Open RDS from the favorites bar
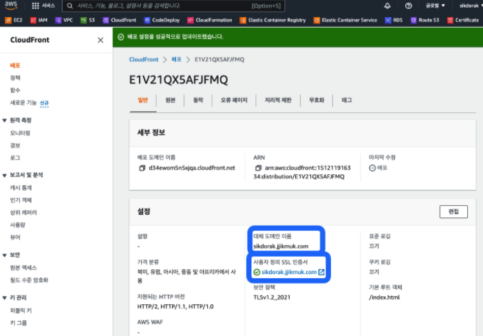Screen dimensions: 483x336 point(394,21)
